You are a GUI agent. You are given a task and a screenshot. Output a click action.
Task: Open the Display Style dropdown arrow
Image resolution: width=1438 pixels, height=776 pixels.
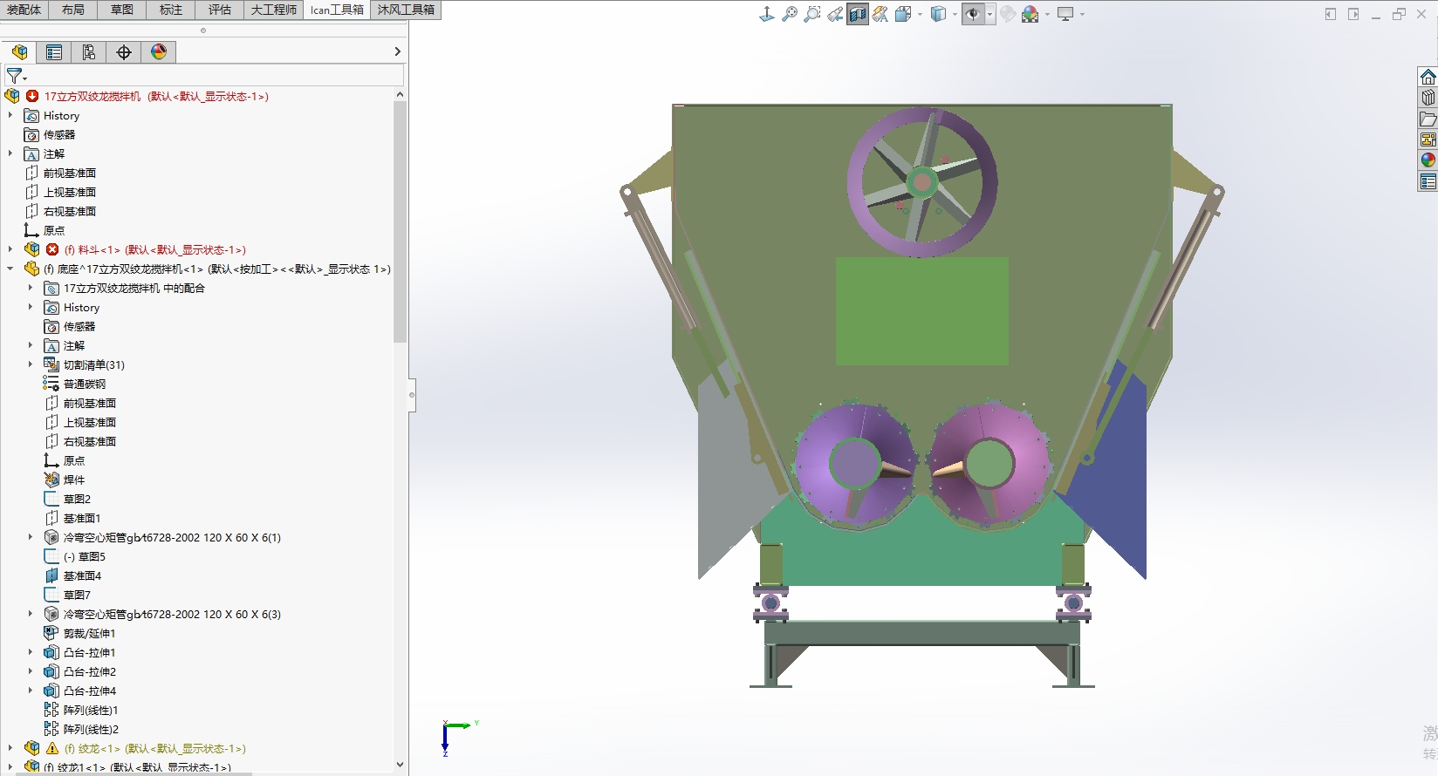coord(955,14)
